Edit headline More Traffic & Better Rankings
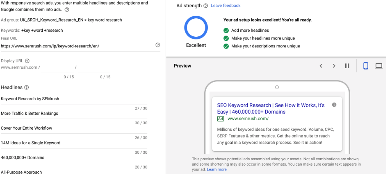This screenshot has width=386, height=174. point(74,114)
